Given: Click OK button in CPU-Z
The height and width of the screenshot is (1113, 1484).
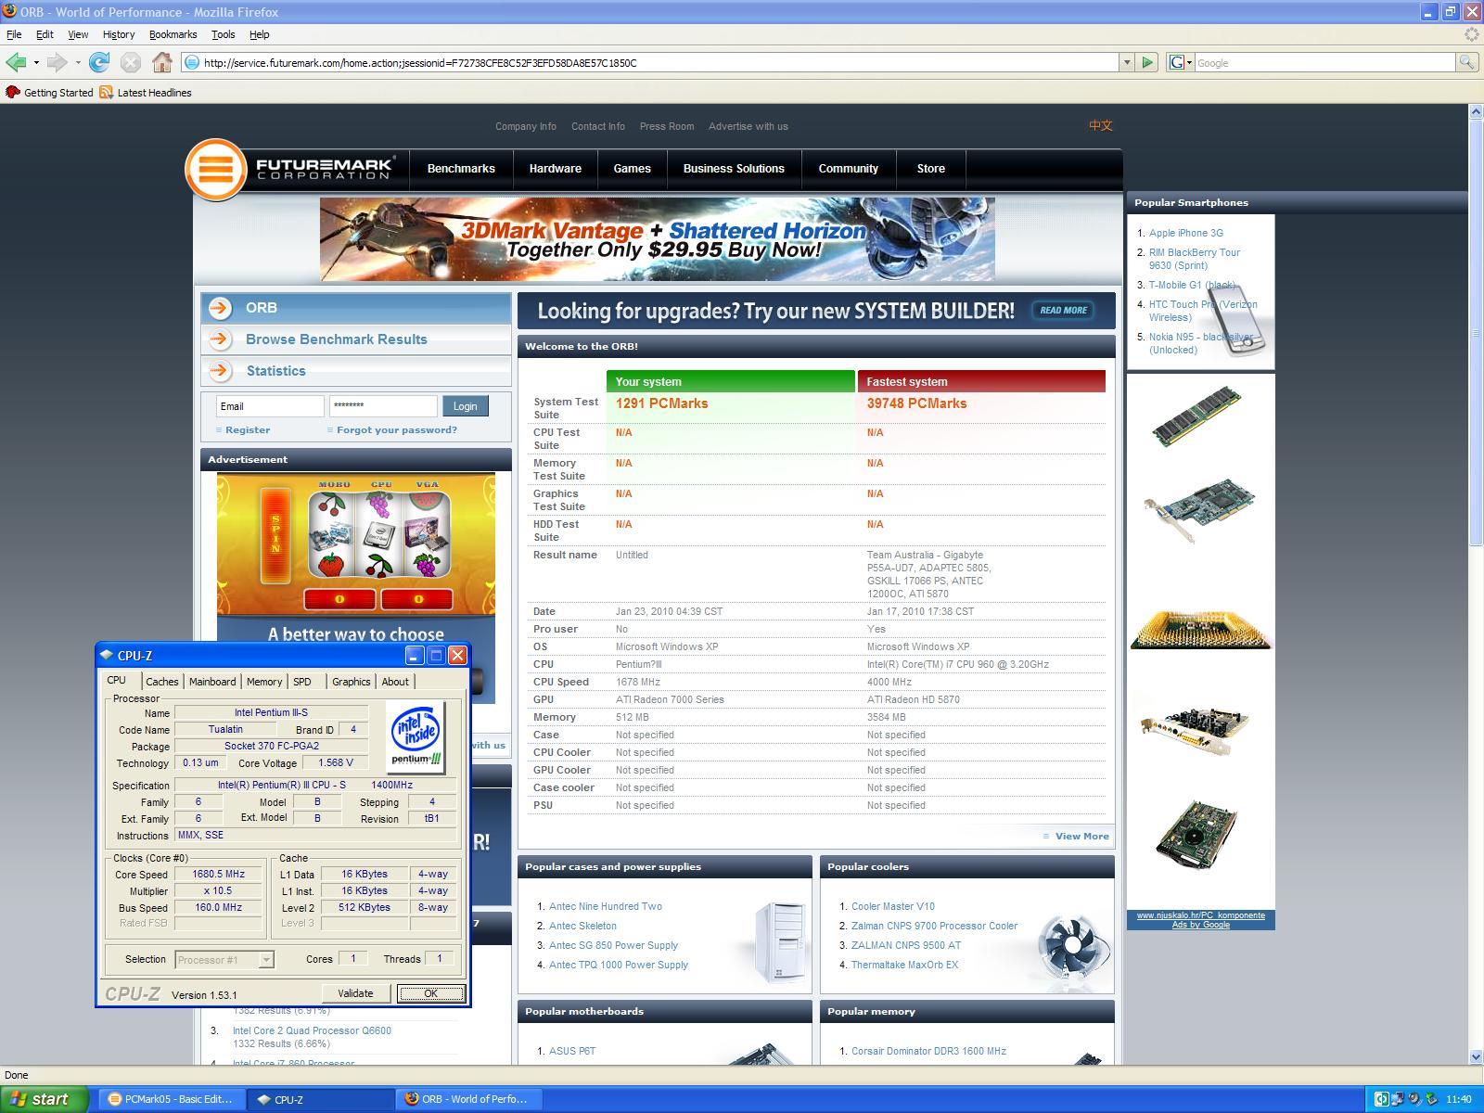Looking at the screenshot, I should 430,993.
